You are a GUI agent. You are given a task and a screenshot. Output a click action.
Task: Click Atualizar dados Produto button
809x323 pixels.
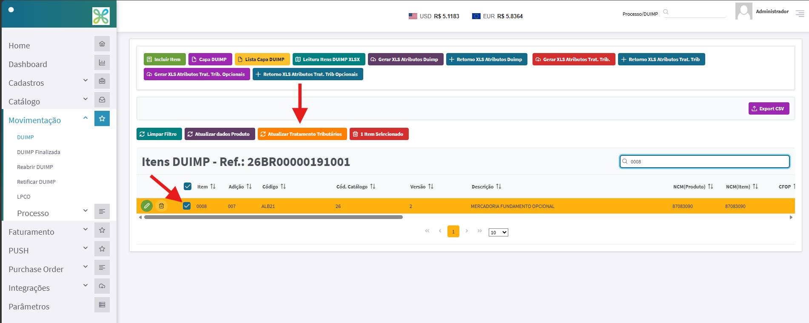tap(220, 134)
